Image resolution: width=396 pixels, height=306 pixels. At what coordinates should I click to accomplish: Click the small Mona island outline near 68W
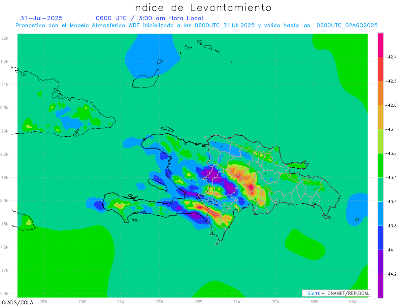(x=357, y=220)
